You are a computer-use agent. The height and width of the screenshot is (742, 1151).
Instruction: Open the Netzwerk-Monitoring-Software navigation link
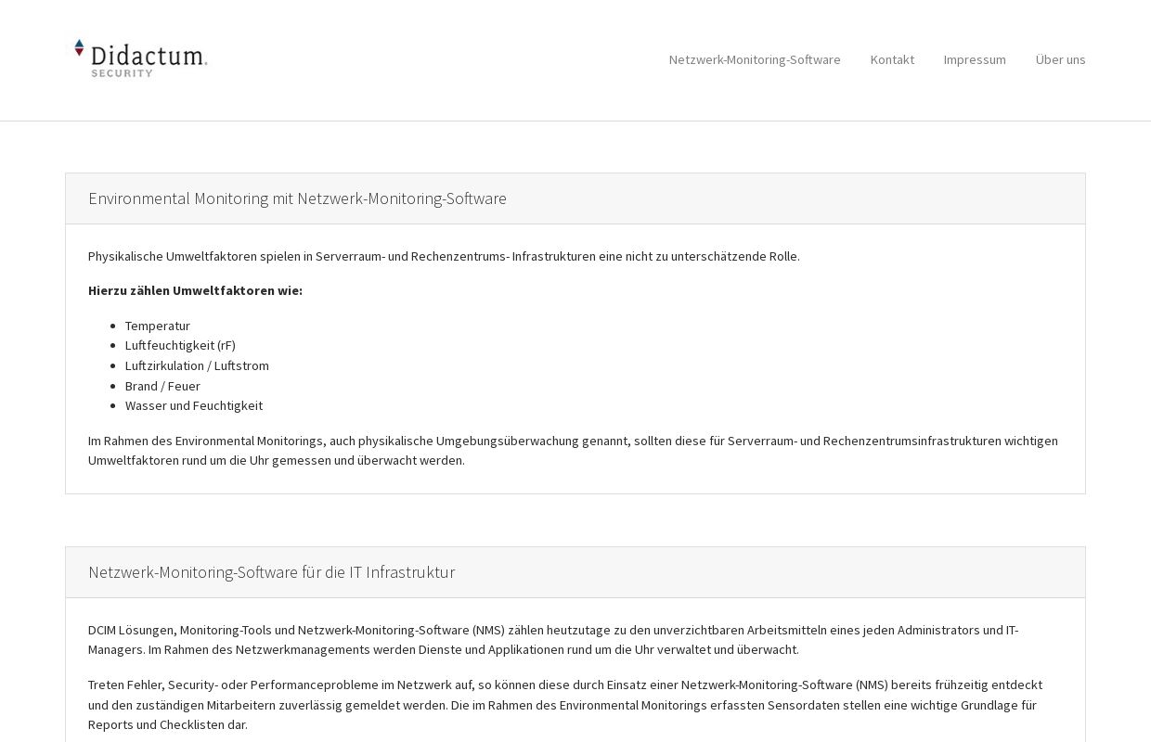754,59
